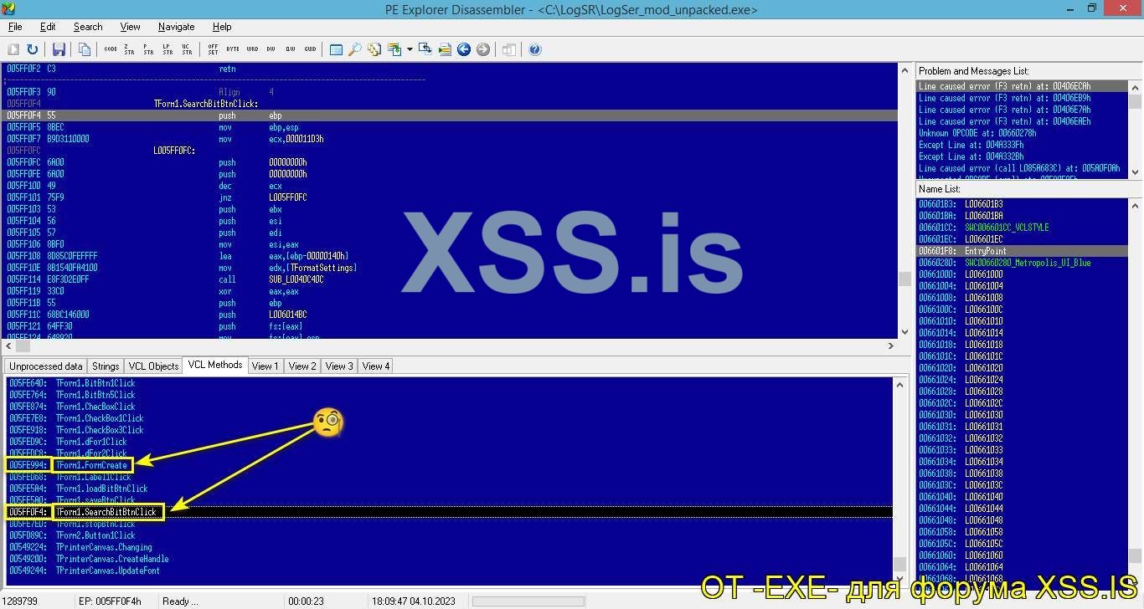Click down arrow of Problem and Messages scrollbar
Image resolution: width=1144 pixels, height=609 pixels.
1135,171
